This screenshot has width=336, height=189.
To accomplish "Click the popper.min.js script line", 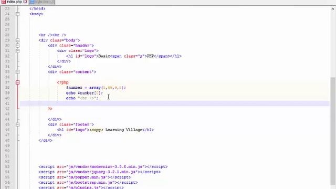I will 85,177.
